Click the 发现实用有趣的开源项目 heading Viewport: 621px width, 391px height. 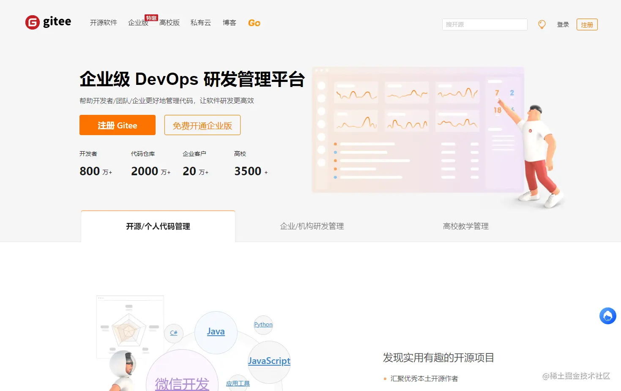[x=438, y=358]
